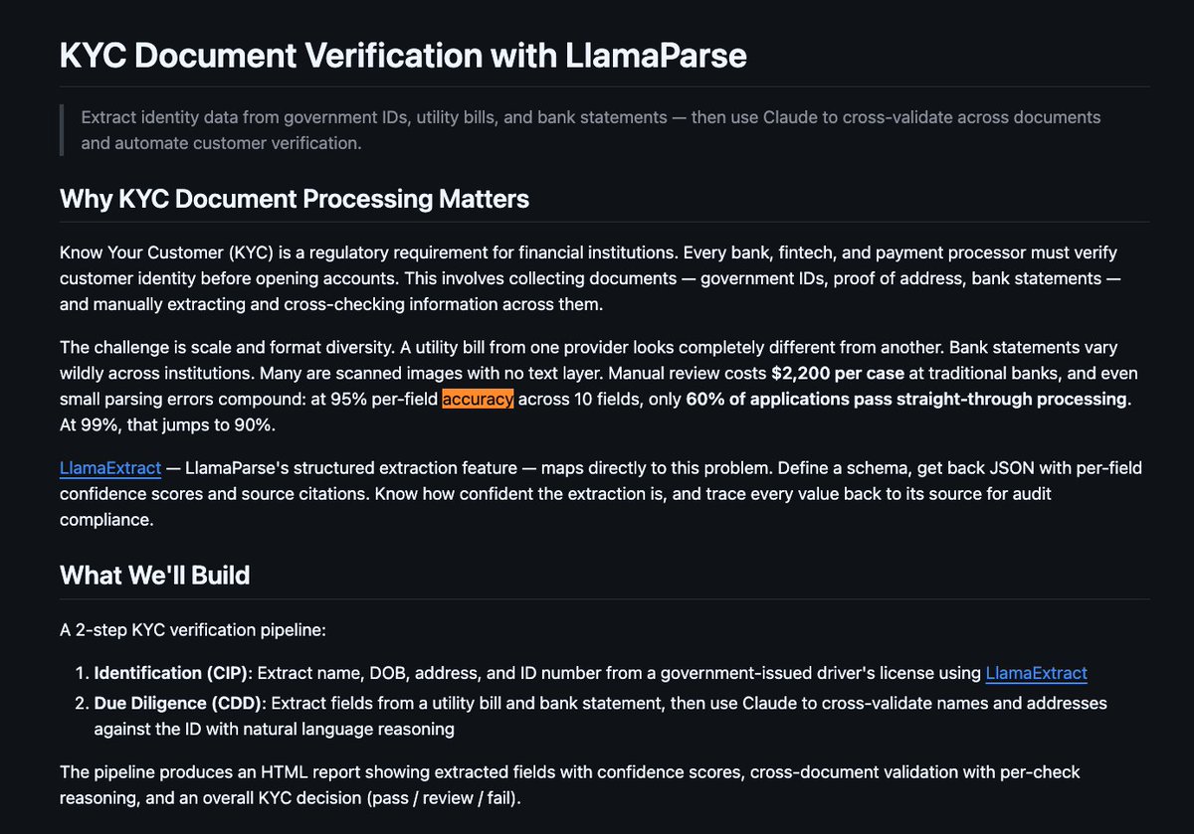Click the "KYC Document Verification with LlamaParse" title
Screen dimensions: 1194x834
coord(403,56)
